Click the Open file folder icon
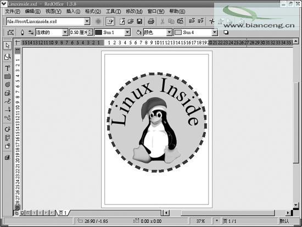 click(131, 21)
